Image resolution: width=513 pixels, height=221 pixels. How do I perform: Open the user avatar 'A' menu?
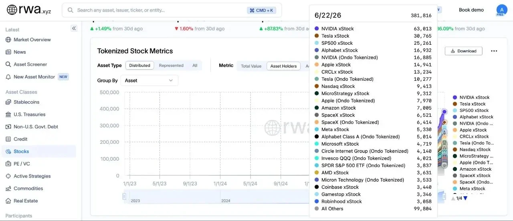[x=502, y=10]
